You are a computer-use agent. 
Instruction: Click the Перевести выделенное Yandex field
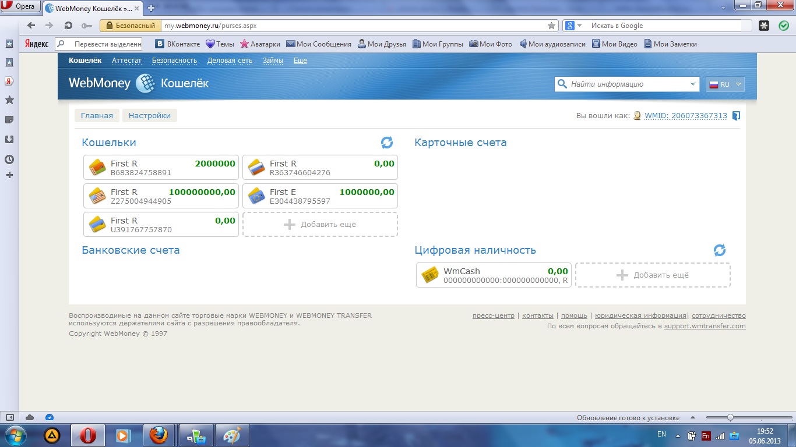click(x=98, y=44)
